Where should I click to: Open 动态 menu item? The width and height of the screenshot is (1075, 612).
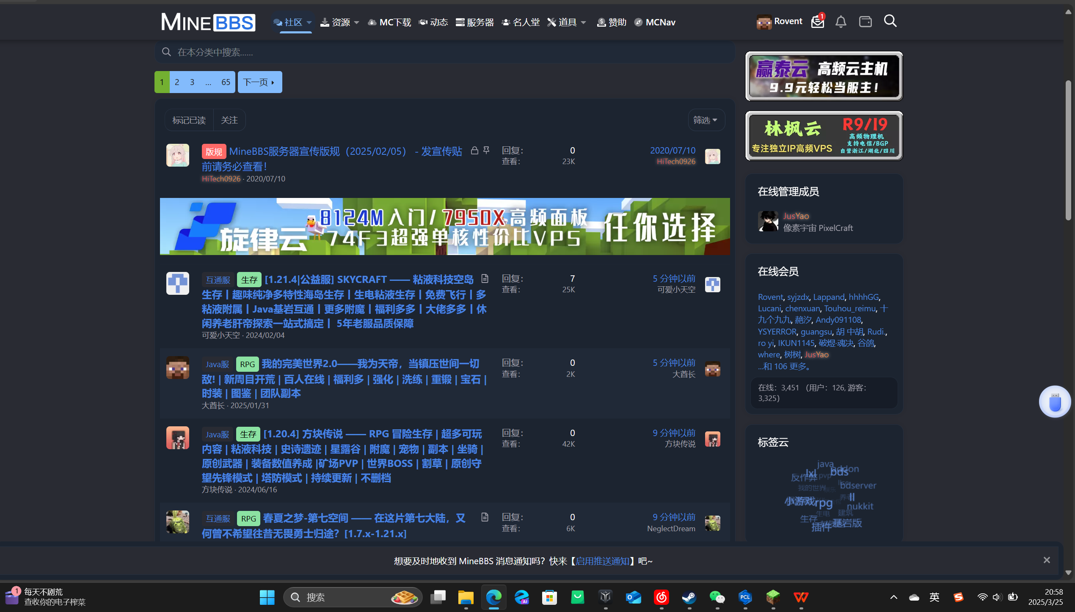433,22
